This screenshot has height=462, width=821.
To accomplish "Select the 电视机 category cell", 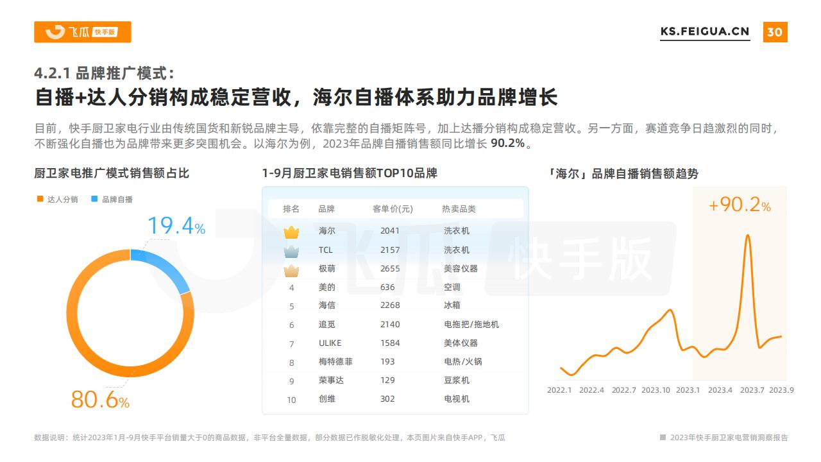I will [x=457, y=399].
